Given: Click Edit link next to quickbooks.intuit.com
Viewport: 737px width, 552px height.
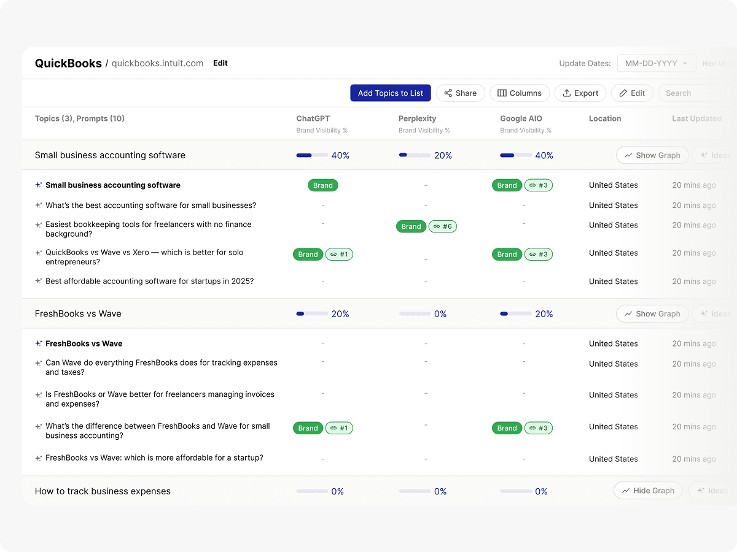Looking at the screenshot, I should point(220,63).
